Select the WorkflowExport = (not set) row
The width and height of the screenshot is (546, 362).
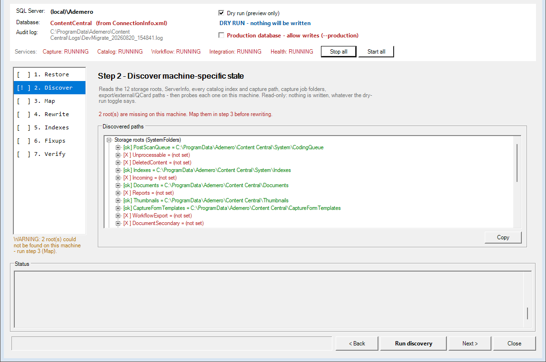point(158,216)
